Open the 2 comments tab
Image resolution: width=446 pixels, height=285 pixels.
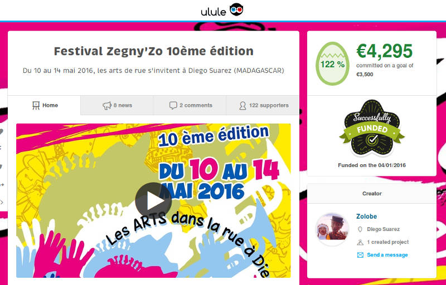tap(190, 105)
